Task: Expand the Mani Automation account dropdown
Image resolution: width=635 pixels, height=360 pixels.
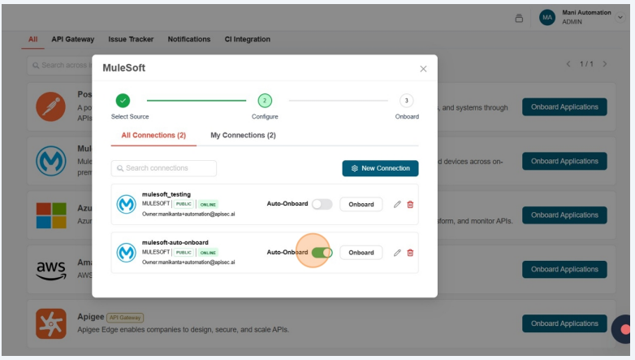Action: (620, 17)
